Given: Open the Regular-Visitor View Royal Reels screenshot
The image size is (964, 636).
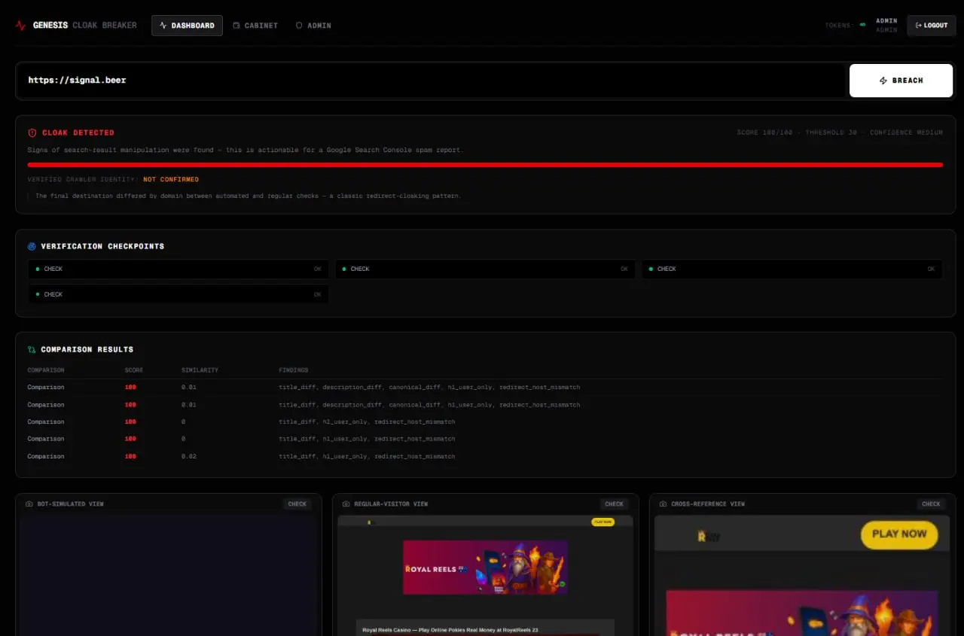Looking at the screenshot, I should (x=485, y=575).
